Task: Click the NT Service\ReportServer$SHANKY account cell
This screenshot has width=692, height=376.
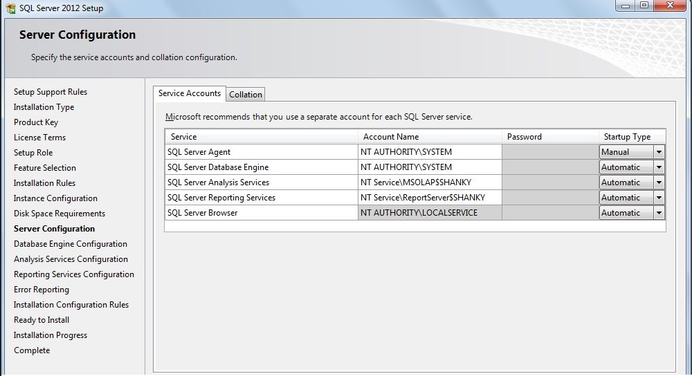Action: 430,198
